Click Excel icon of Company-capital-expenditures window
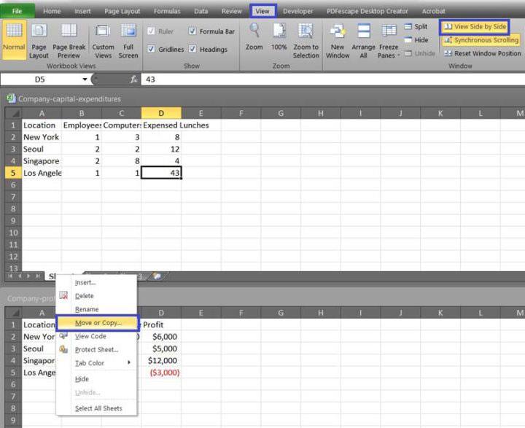The image size is (525, 428). click(x=11, y=98)
